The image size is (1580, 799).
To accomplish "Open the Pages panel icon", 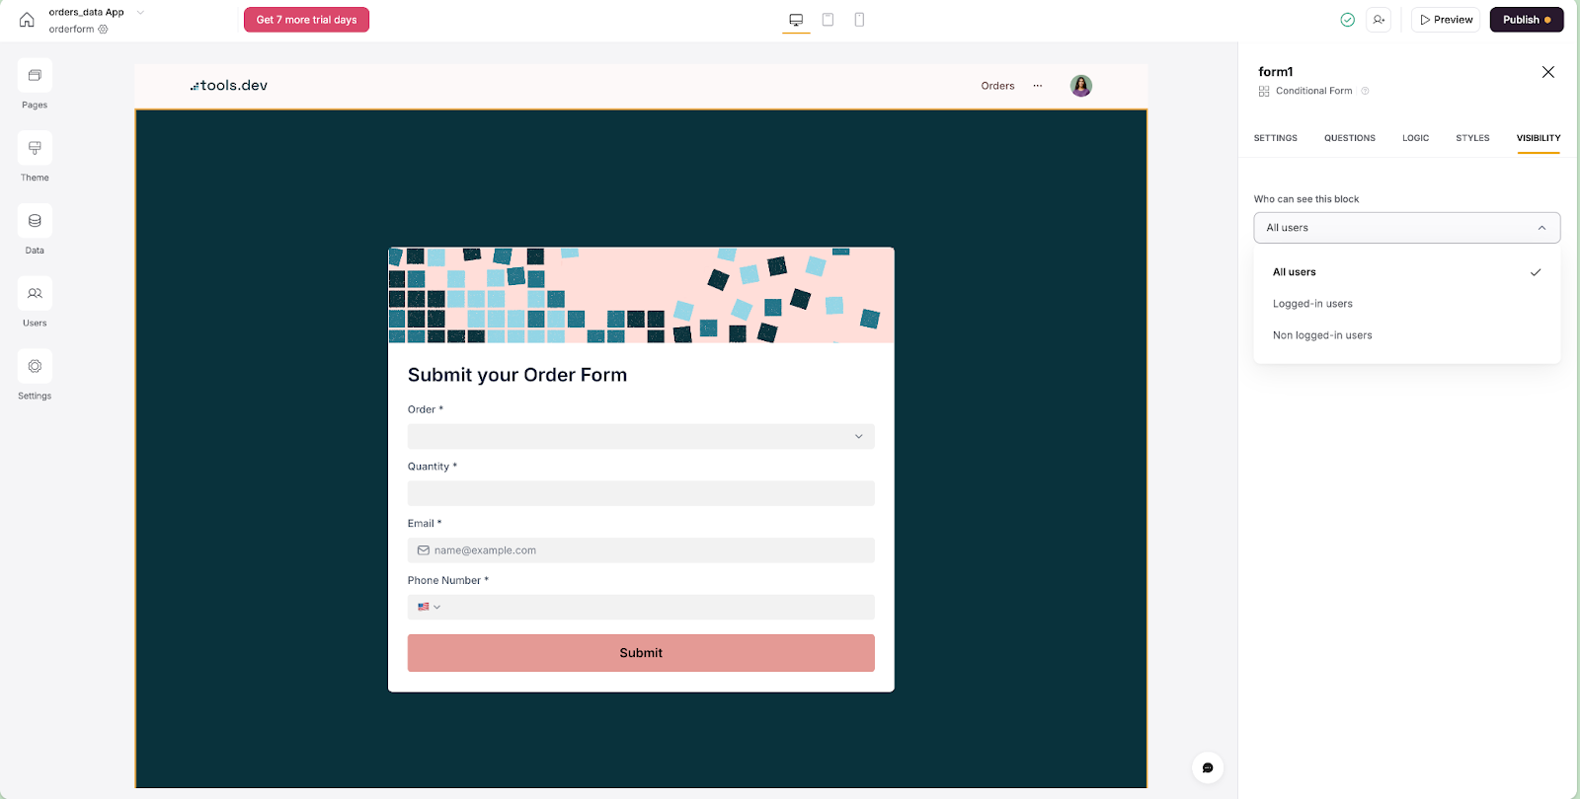I will tap(35, 75).
